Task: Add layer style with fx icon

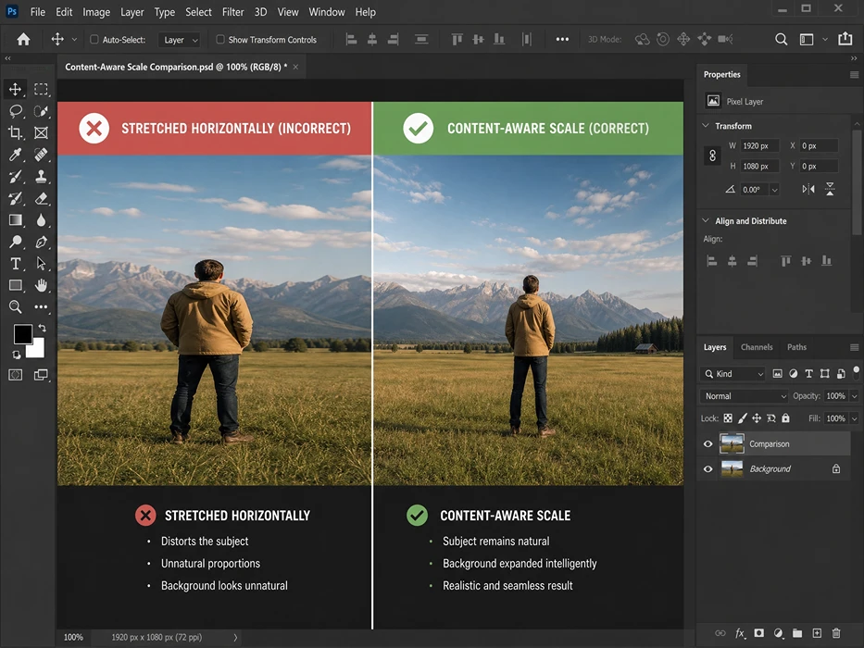Action: (741, 633)
